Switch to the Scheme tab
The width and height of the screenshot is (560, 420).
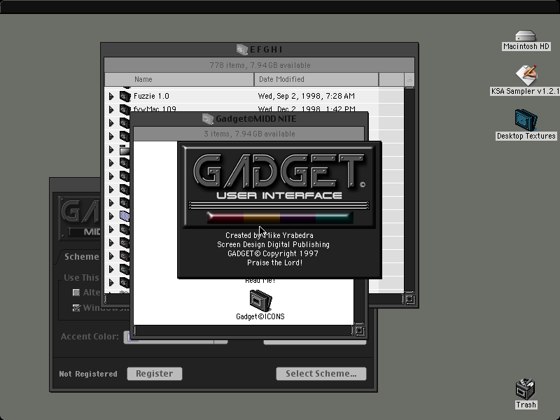[80, 256]
